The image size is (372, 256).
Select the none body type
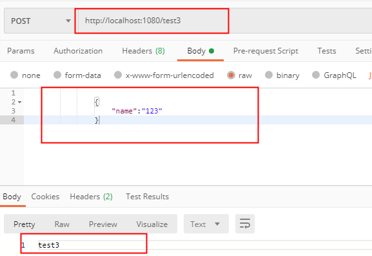[25, 75]
